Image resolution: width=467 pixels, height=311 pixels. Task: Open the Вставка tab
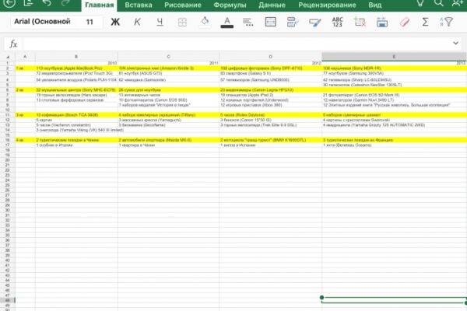pos(139,5)
